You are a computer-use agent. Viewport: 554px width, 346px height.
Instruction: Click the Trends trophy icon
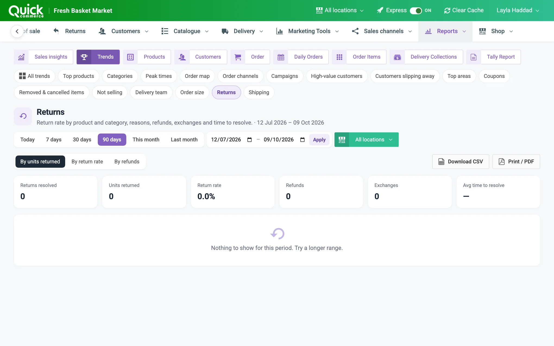84,57
